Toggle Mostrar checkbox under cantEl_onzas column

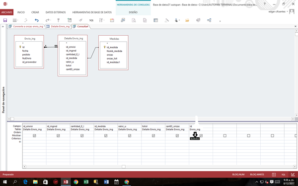pos(177,135)
